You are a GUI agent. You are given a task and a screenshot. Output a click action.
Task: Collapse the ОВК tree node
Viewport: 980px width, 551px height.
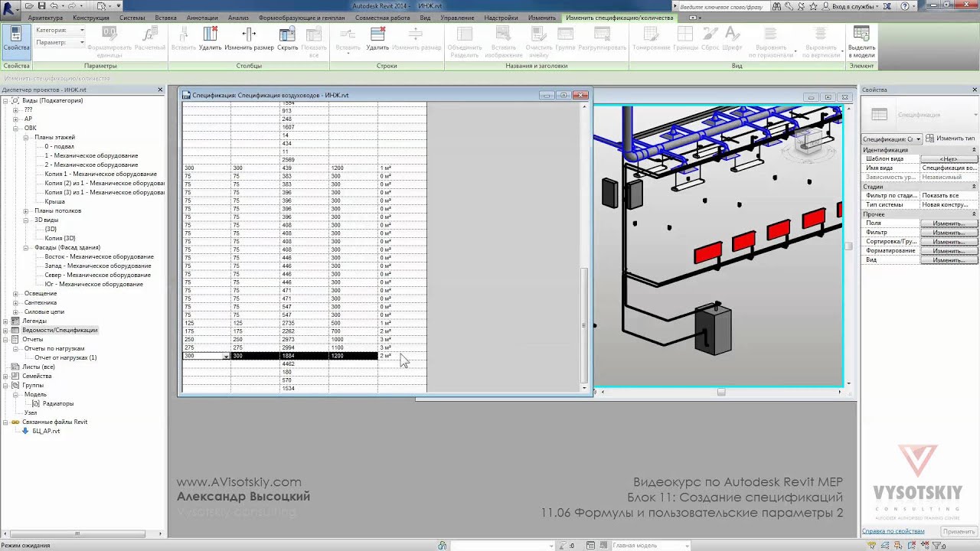click(x=16, y=129)
